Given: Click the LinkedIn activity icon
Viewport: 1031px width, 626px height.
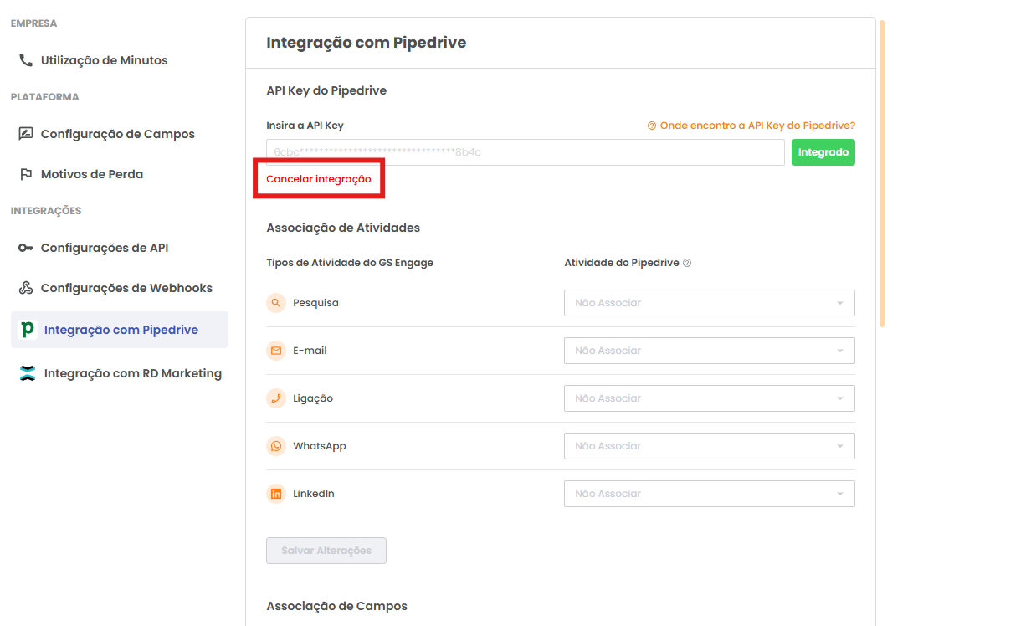Looking at the screenshot, I should tap(276, 494).
